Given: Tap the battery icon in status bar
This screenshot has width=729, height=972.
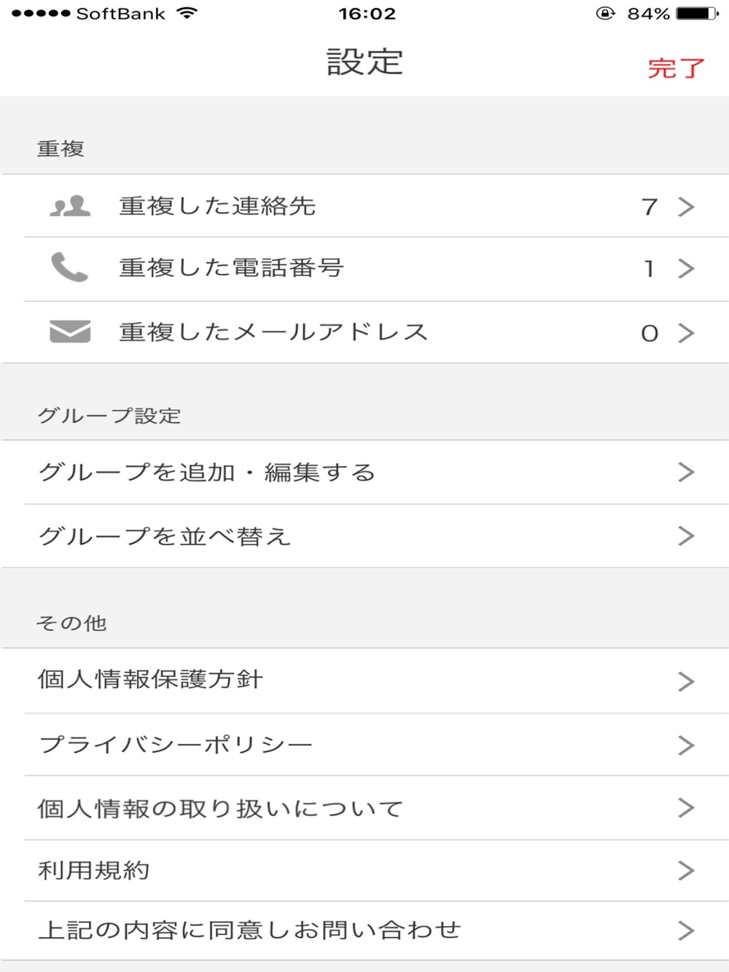Looking at the screenshot, I should 697,13.
